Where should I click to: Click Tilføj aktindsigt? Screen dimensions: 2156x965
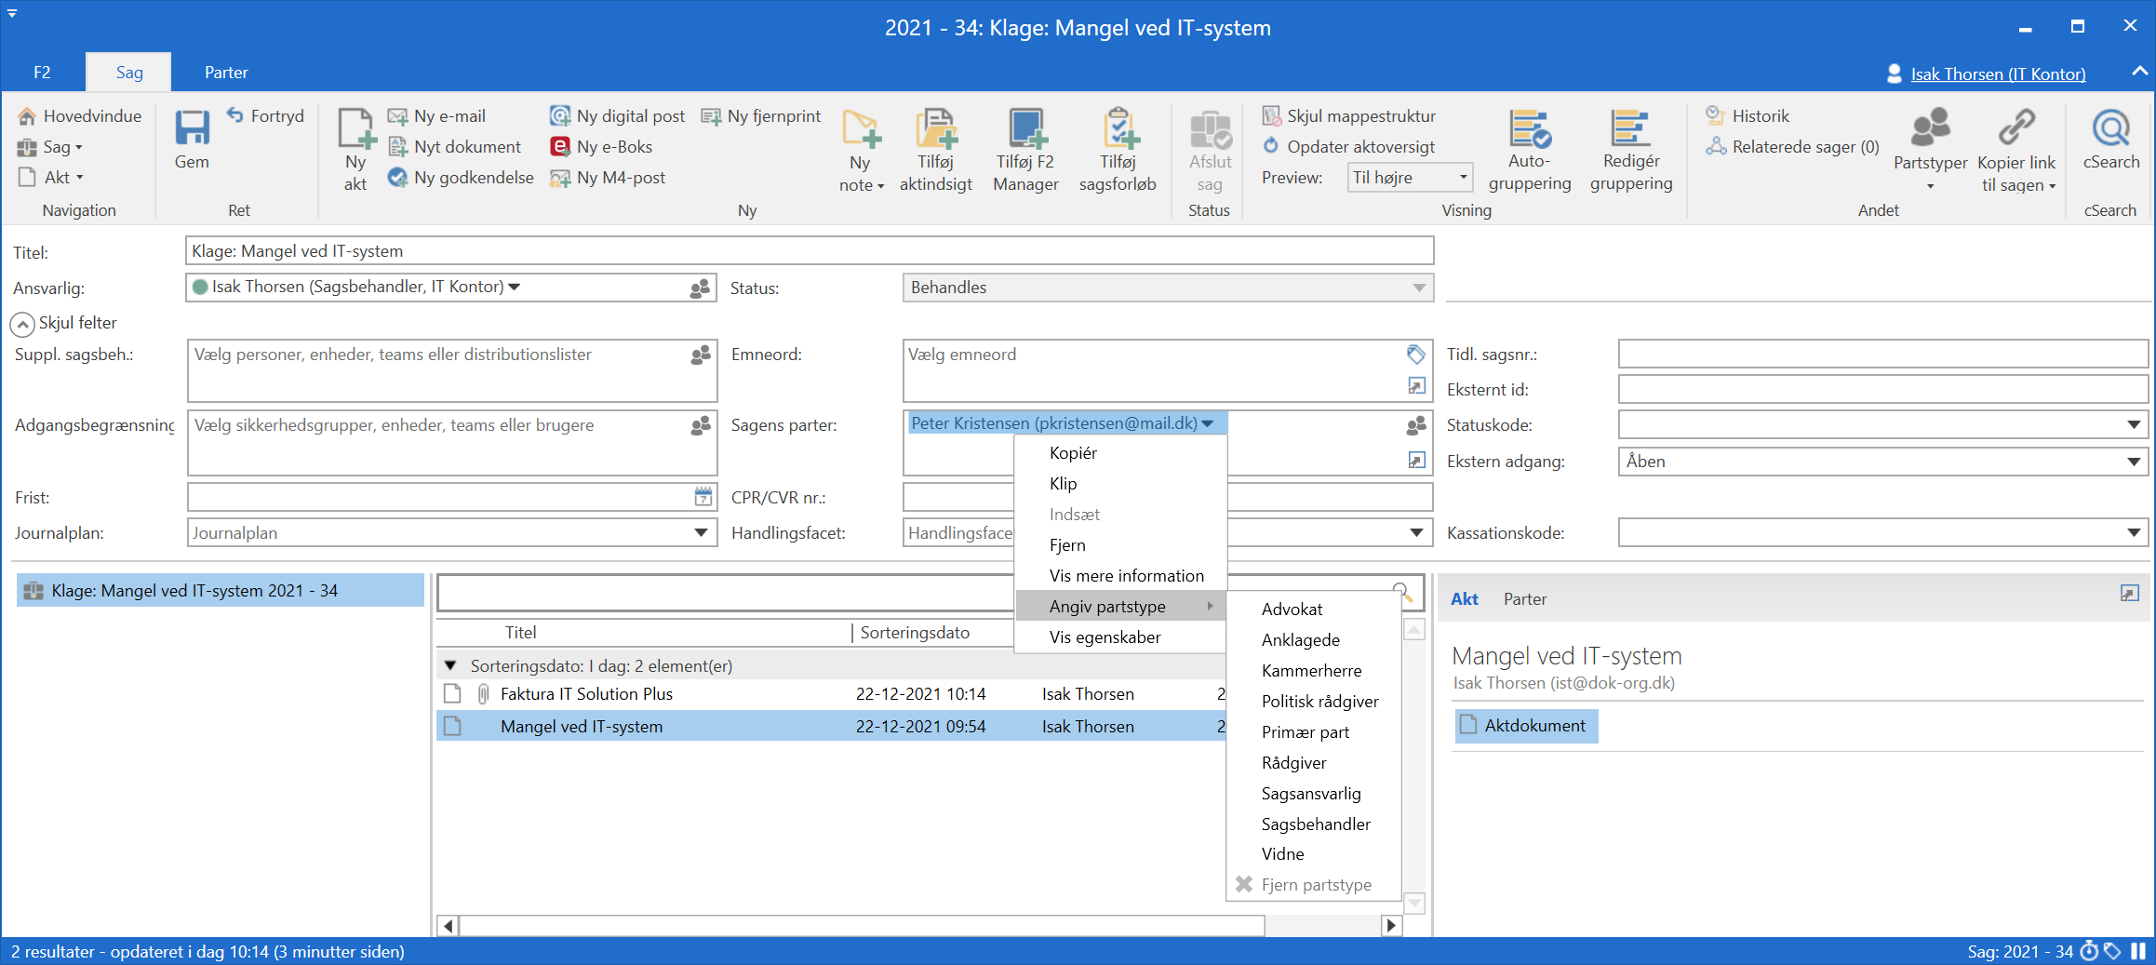(x=936, y=149)
